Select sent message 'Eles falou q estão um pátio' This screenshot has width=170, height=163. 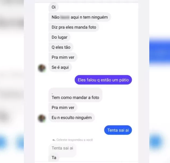point(103,80)
